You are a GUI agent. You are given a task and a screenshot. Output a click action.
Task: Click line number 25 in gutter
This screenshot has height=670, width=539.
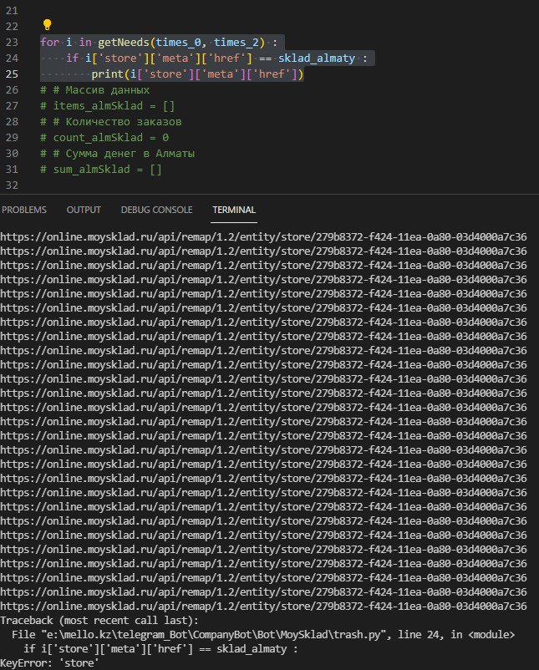pyautogui.click(x=12, y=74)
